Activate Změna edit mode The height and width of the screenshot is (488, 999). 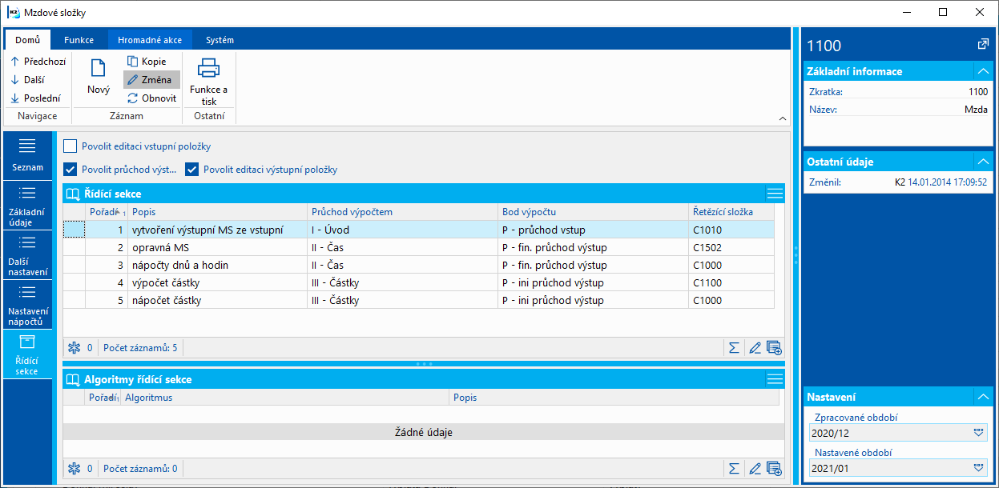[x=151, y=80]
